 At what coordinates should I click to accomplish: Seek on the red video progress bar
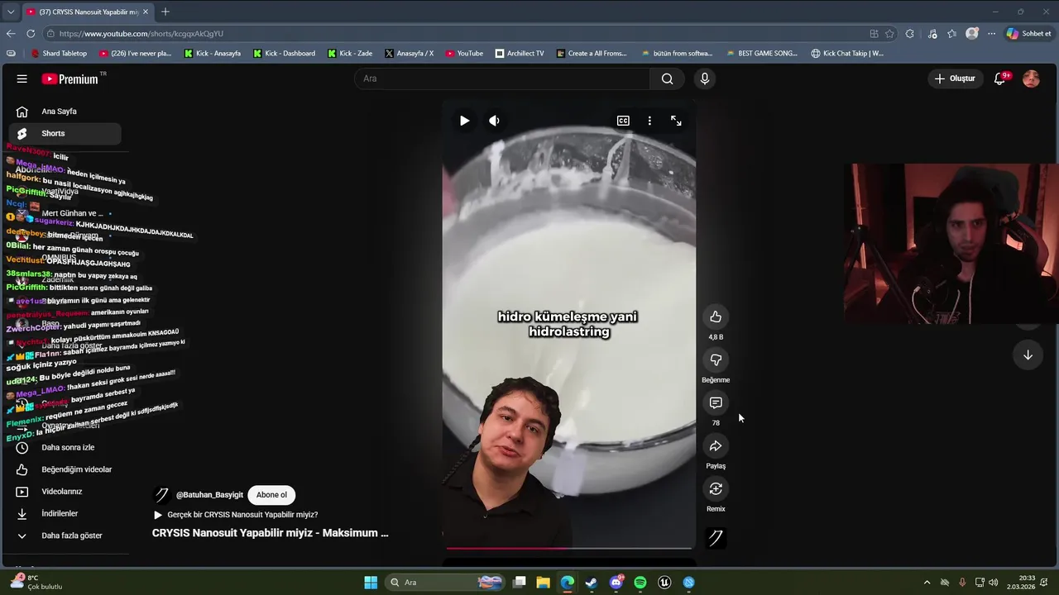point(568,548)
